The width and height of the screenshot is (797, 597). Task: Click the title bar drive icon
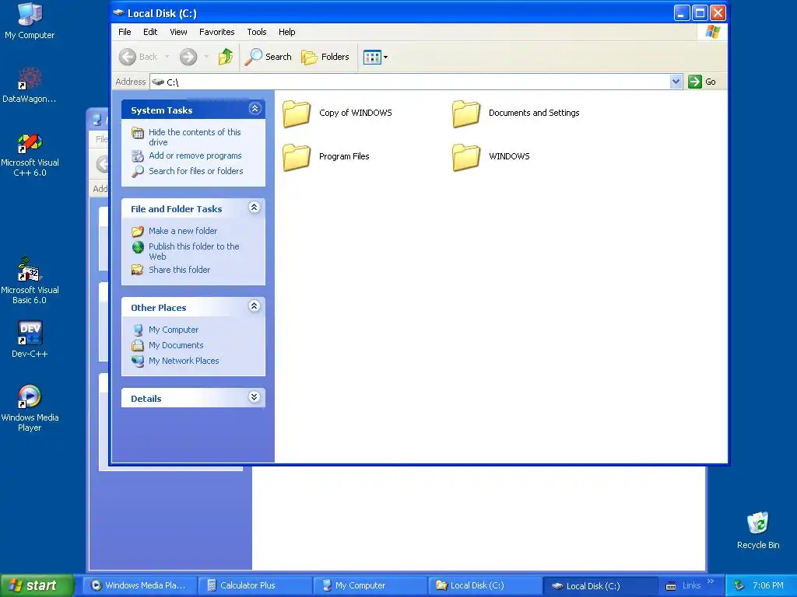click(x=118, y=13)
